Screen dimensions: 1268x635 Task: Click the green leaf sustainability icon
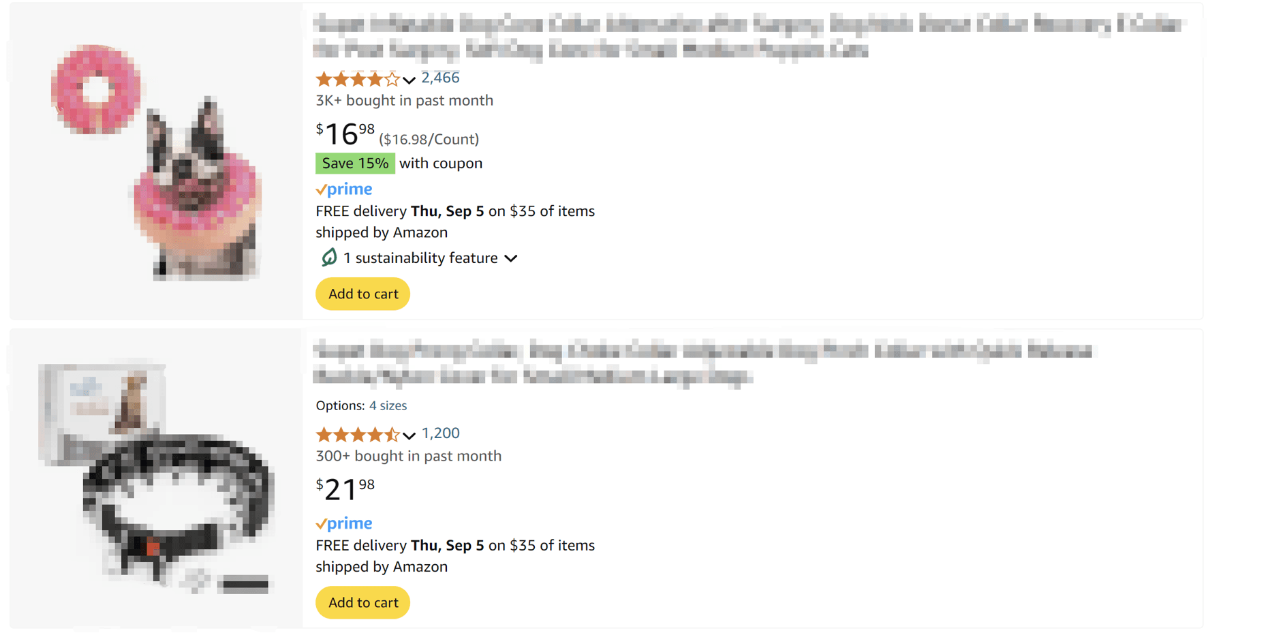(329, 258)
